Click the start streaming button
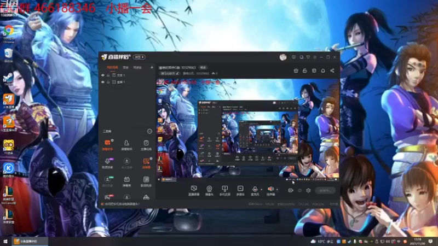 pos(325,190)
